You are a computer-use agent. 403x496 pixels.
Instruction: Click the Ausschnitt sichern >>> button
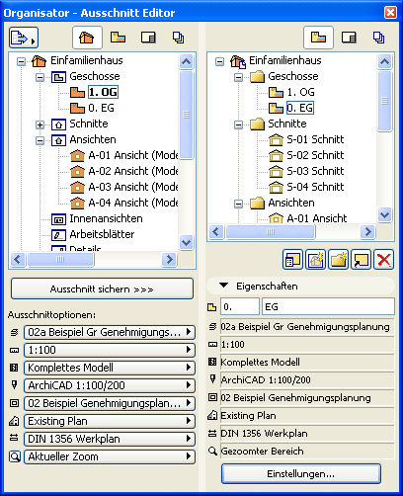[102, 289]
